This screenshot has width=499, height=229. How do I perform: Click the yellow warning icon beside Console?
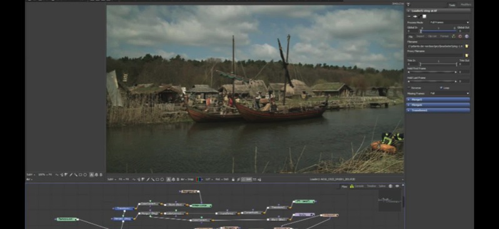pyautogui.click(x=352, y=186)
